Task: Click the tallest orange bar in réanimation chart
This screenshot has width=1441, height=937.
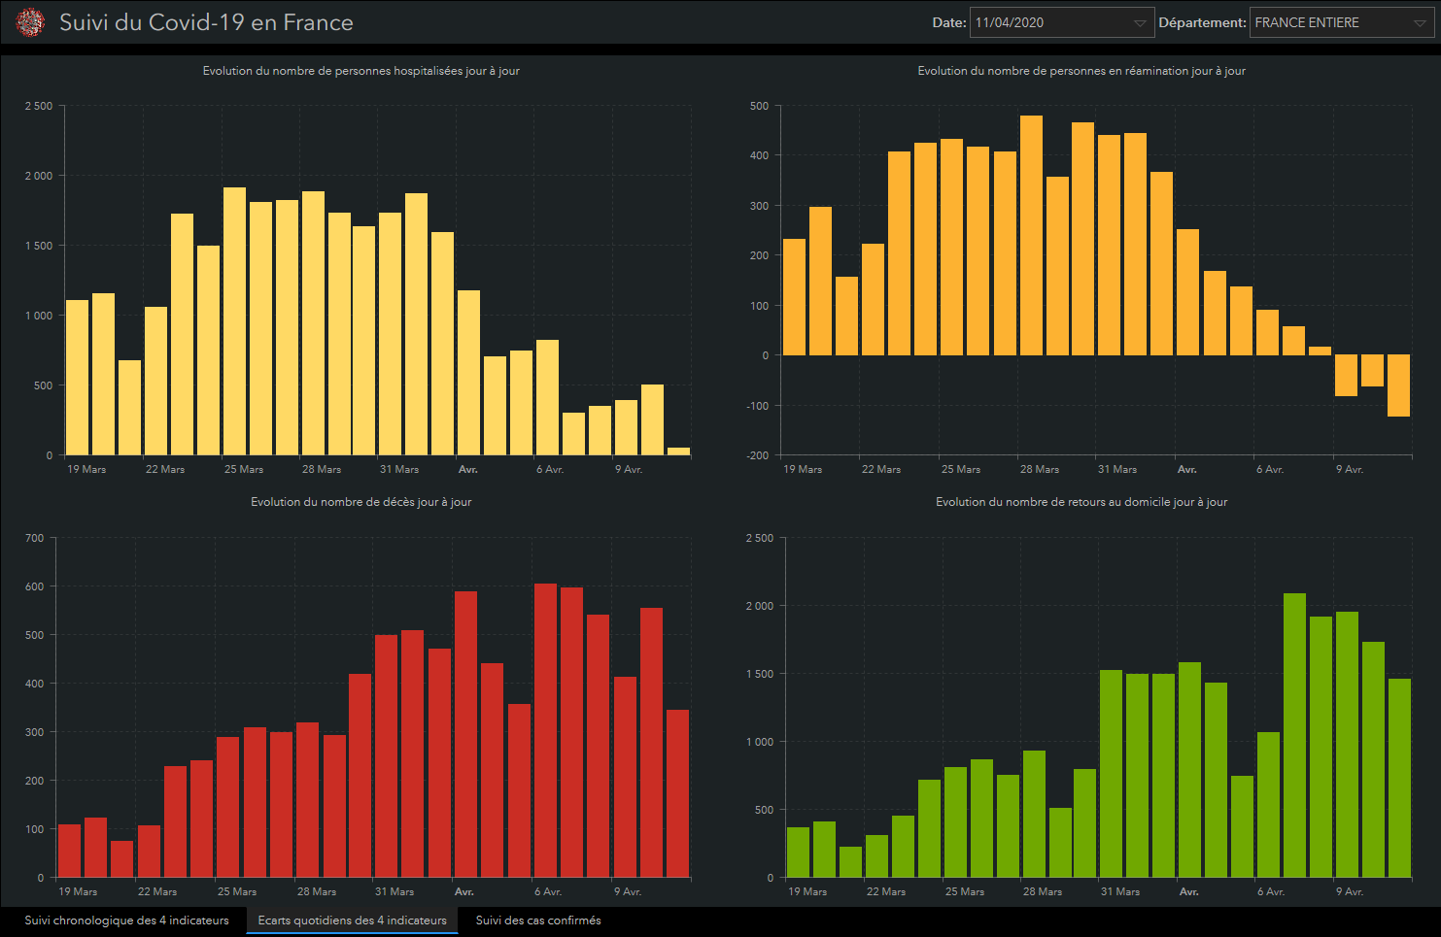Action: coord(1031,236)
